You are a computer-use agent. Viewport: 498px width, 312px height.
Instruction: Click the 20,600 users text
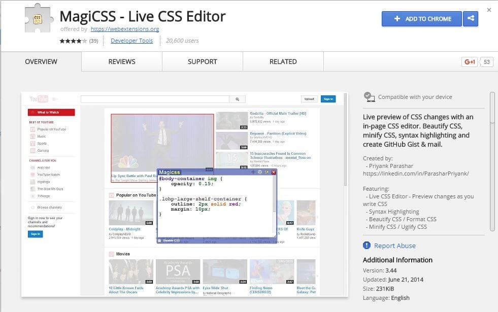coord(182,41)
